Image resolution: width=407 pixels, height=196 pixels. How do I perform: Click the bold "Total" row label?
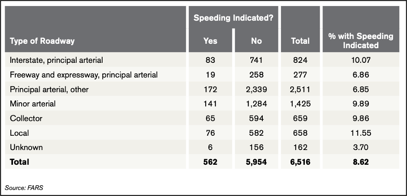tap(19, 162)
